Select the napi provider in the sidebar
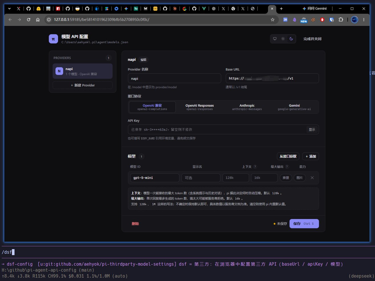 [x=83, y=71]
